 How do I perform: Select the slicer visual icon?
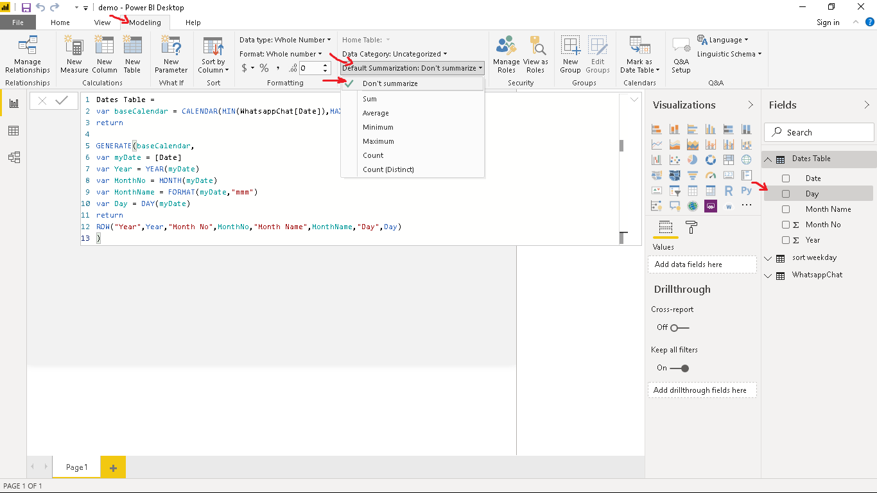[674, 190]
